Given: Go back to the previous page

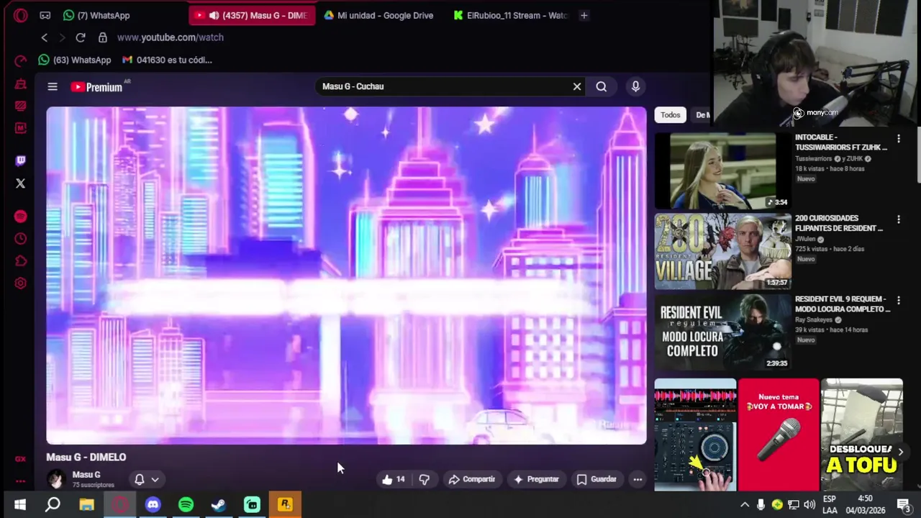Looking at the screenshot, I should click(45, 37).
